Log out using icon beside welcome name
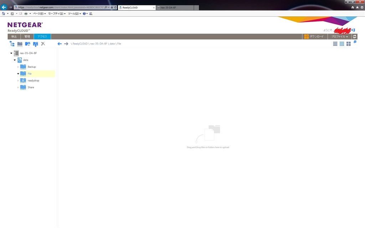 pyautogui.click(x=353, y=30)
